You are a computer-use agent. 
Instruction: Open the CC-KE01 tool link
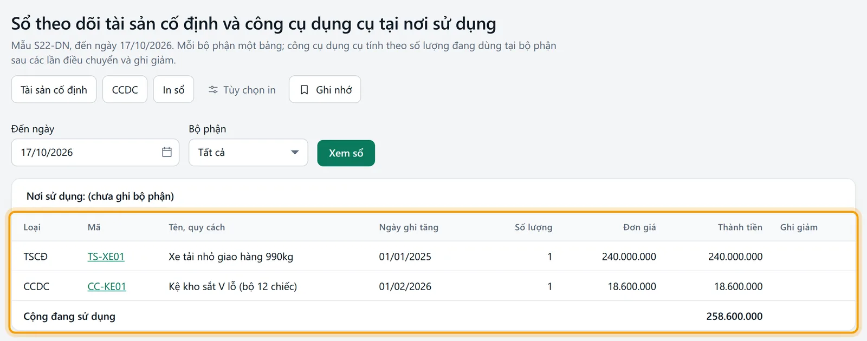coord(107,286)
